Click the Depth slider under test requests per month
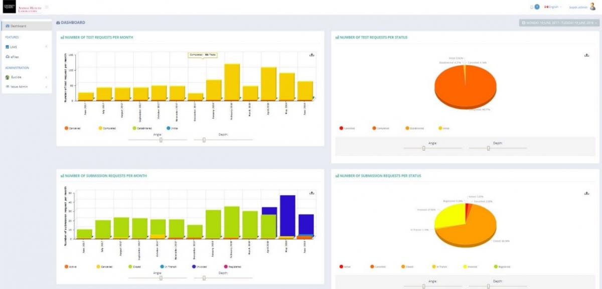The height and width of the screenshot is (289, 602). 223,140
